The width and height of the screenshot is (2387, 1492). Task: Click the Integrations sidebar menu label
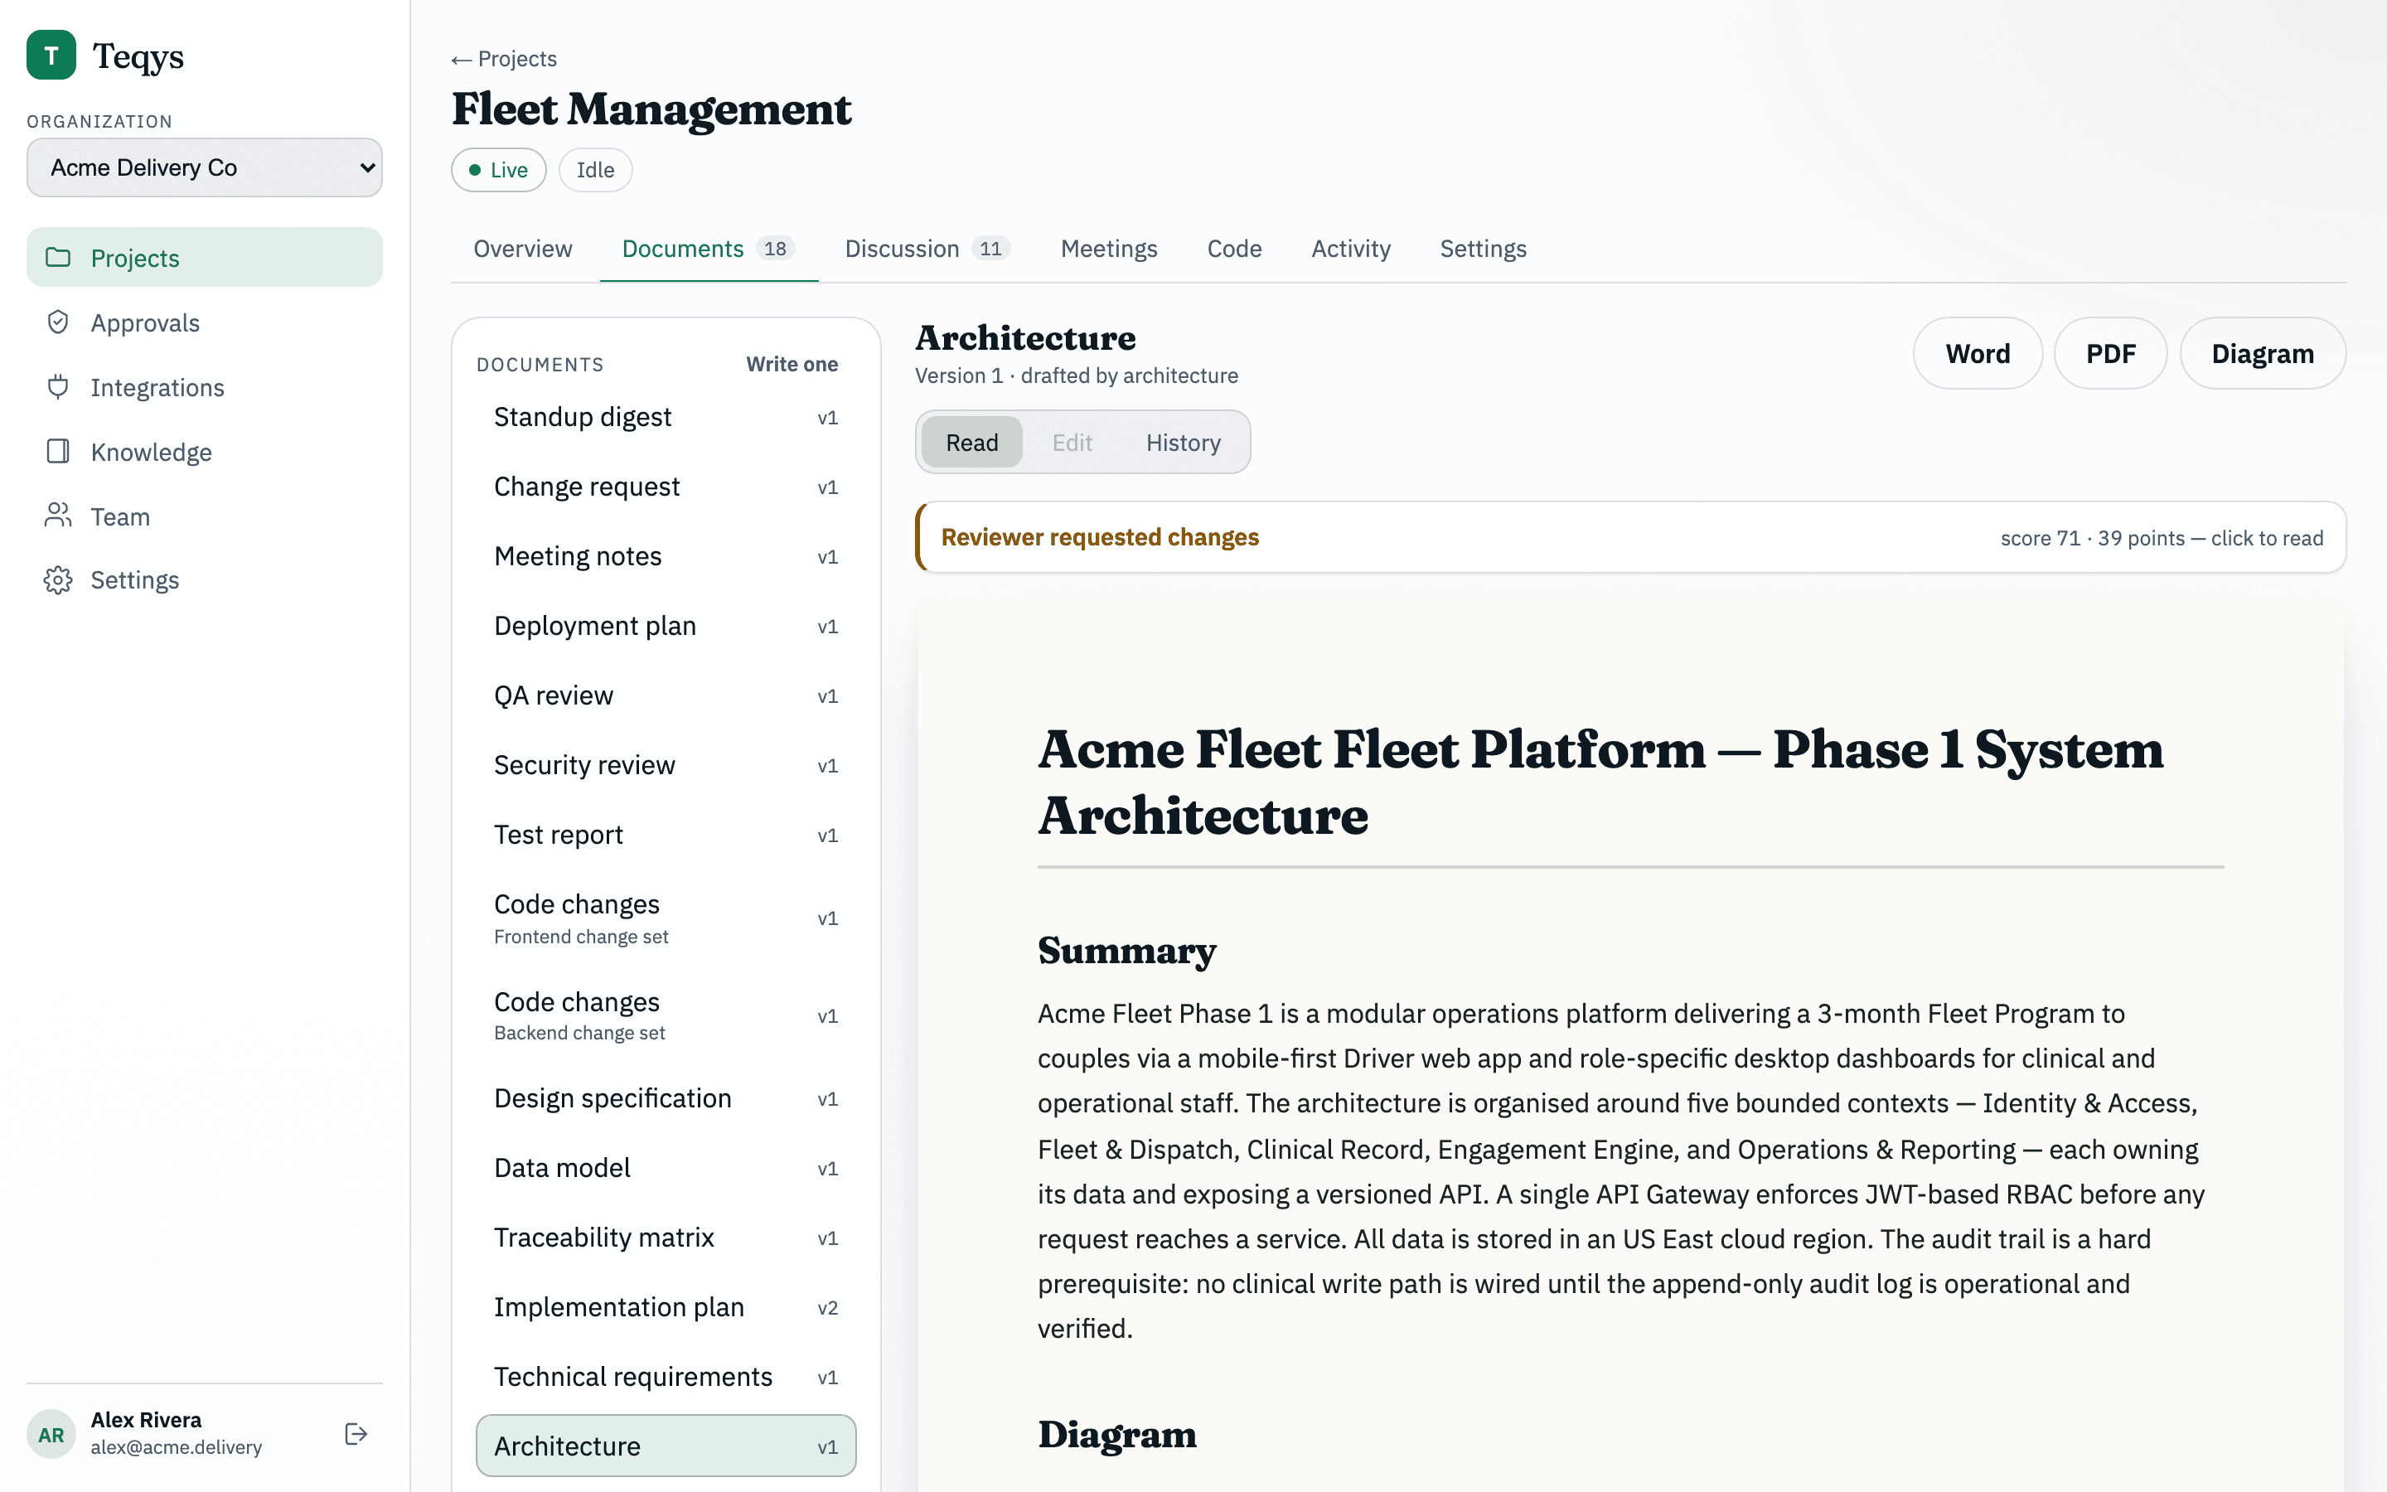pos(157,387)
